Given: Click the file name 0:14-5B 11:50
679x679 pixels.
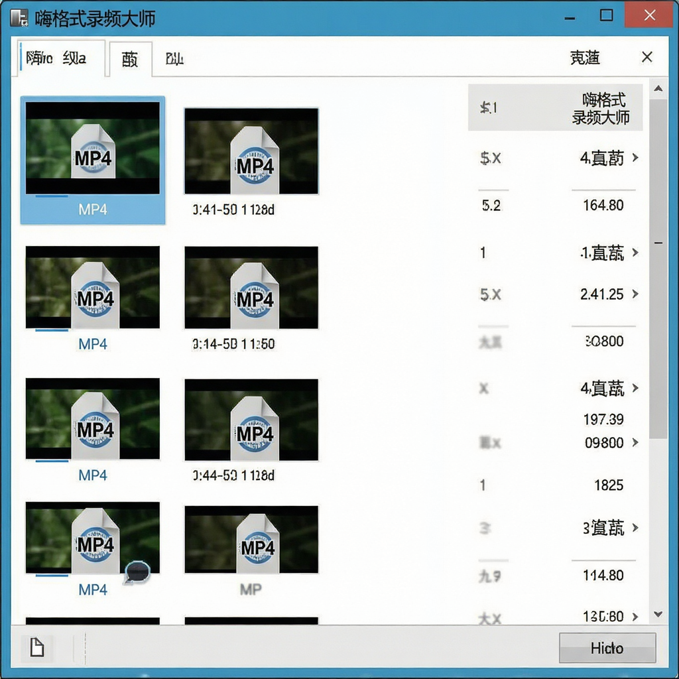Looking at the screenshot, I should coord(233,344).
